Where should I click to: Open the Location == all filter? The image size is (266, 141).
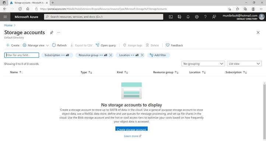coord(129,55)
